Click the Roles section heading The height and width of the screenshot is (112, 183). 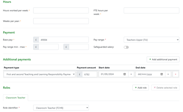click(x=7, y=87)
